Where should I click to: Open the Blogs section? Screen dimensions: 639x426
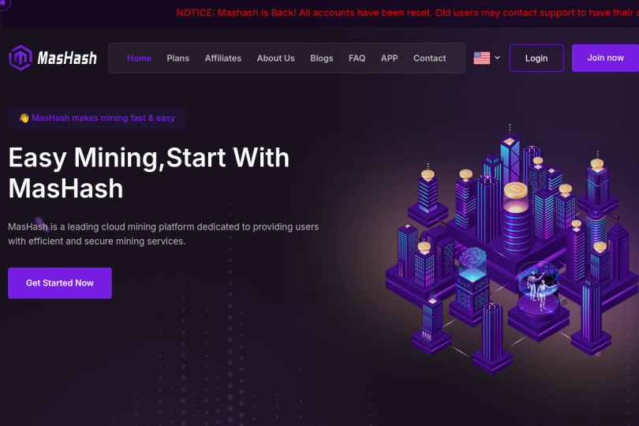322,58
